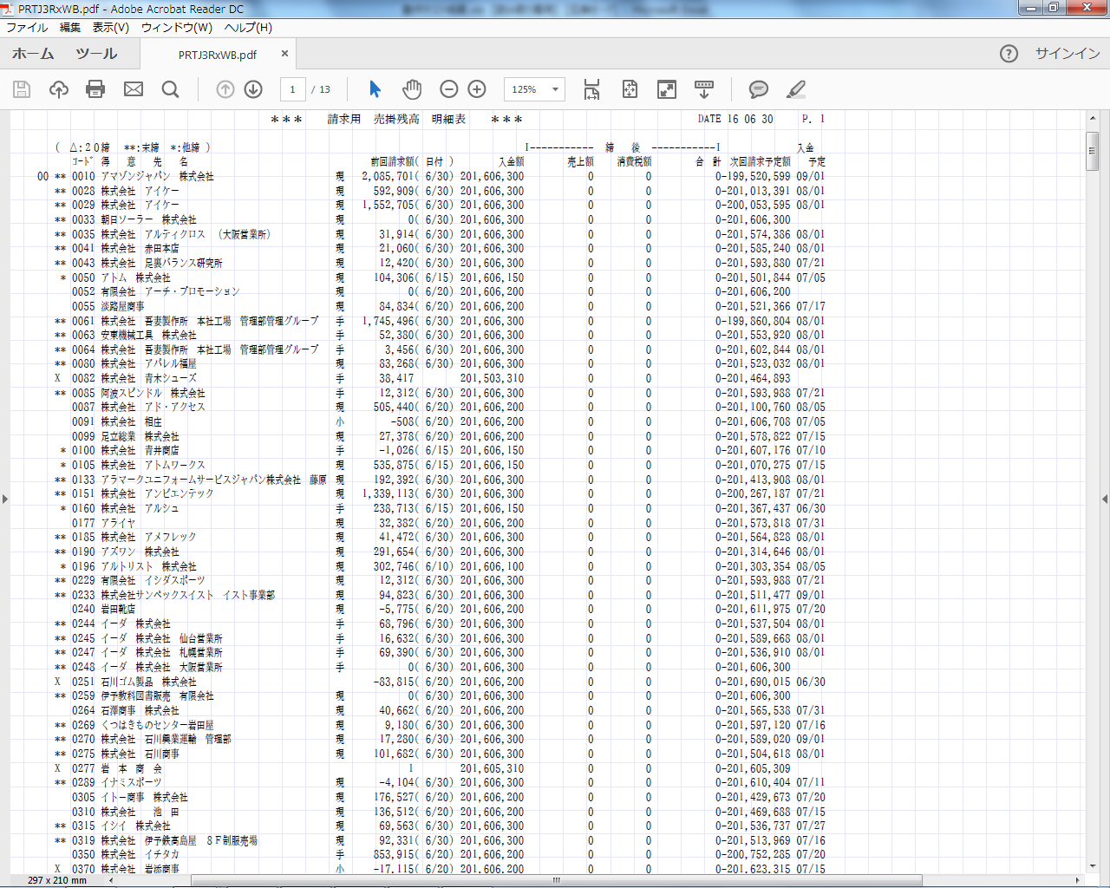The height and width of the screenshot is (888, 1110).
Task: Add a comment with speech bubble icon
Action: [x=758, y=89]
